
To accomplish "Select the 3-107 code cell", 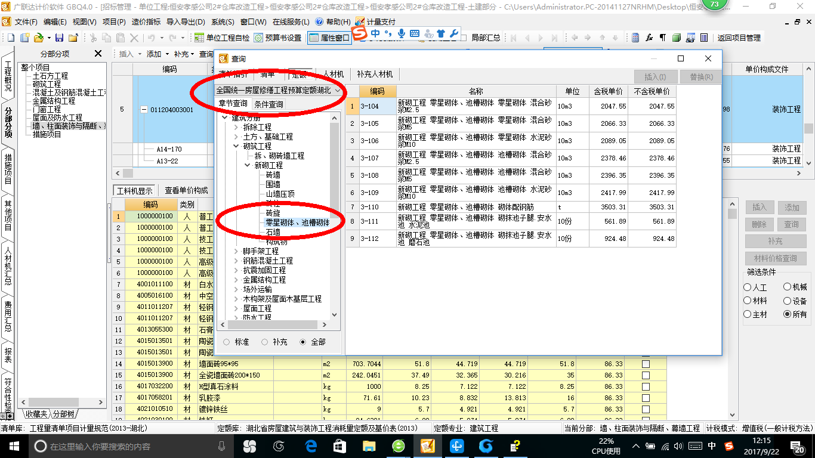I will click(378, 158).
